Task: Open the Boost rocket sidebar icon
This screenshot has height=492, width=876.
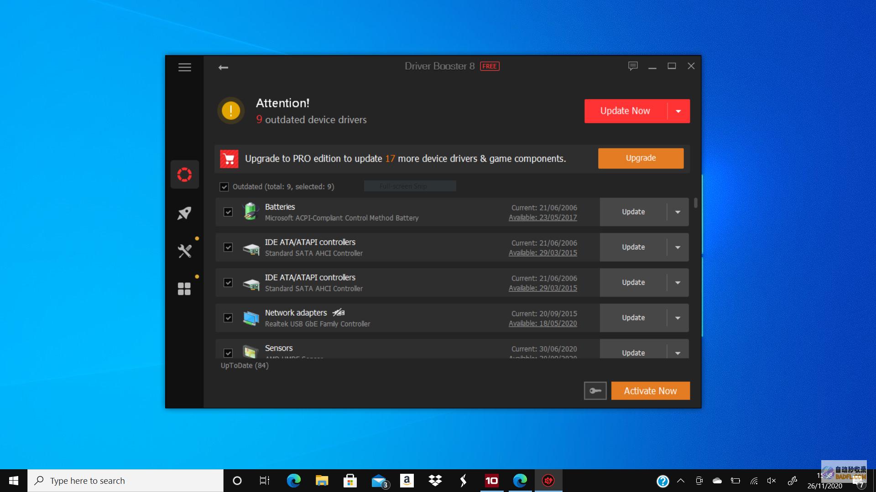Action: click(185, 213)
